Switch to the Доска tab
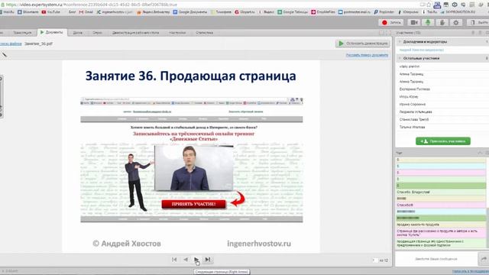 pyautogui.click(x=78, y=32)
